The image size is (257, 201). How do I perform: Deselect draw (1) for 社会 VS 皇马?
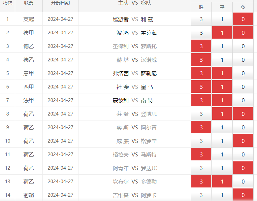pyautogui.click(x=222, y=87)
